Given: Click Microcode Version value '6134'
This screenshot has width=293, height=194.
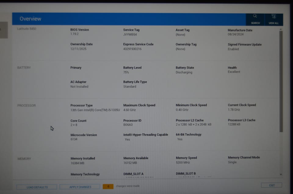Looking at the screenshot, I should (74, 139).
